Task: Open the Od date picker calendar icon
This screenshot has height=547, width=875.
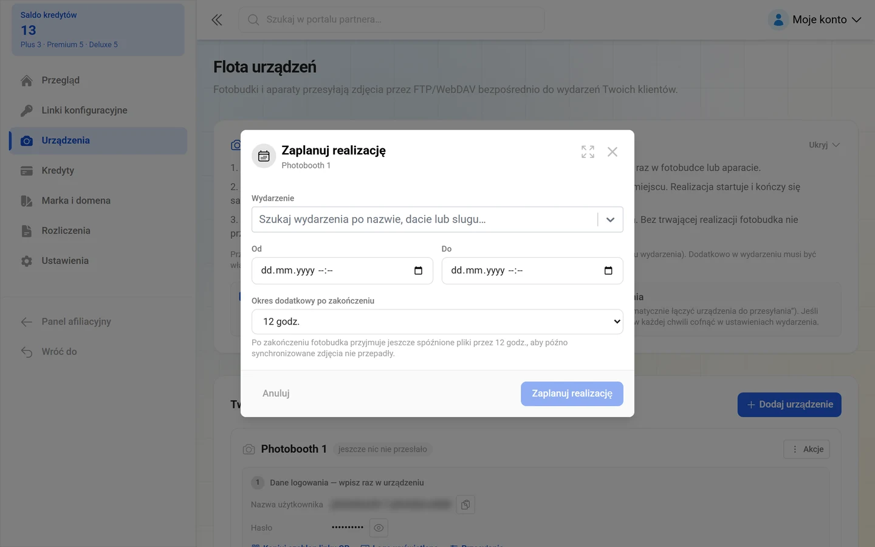Action: (x=418, y=270)
